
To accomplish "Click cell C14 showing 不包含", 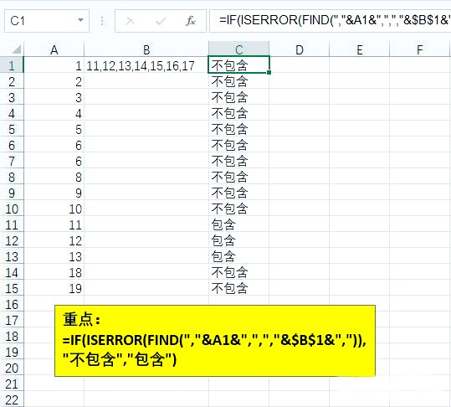I will click(238, 272).
